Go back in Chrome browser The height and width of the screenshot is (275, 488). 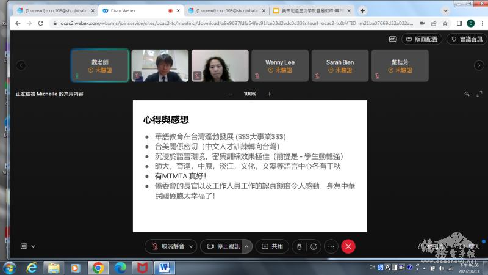18,23
